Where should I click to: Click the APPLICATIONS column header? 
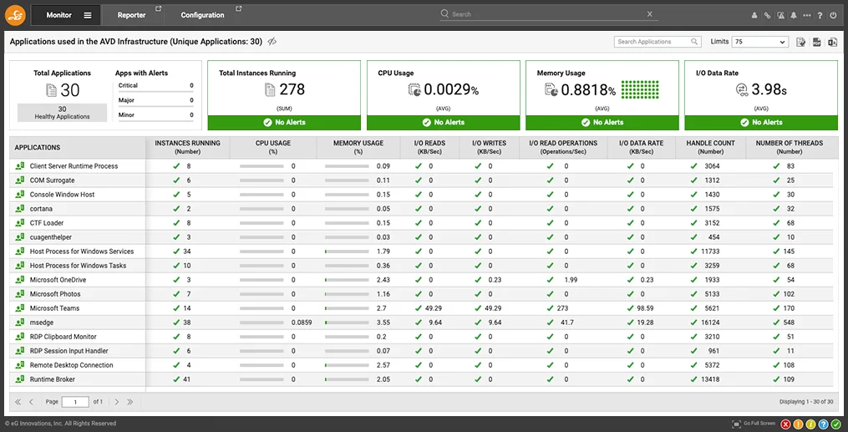[78, 147]
